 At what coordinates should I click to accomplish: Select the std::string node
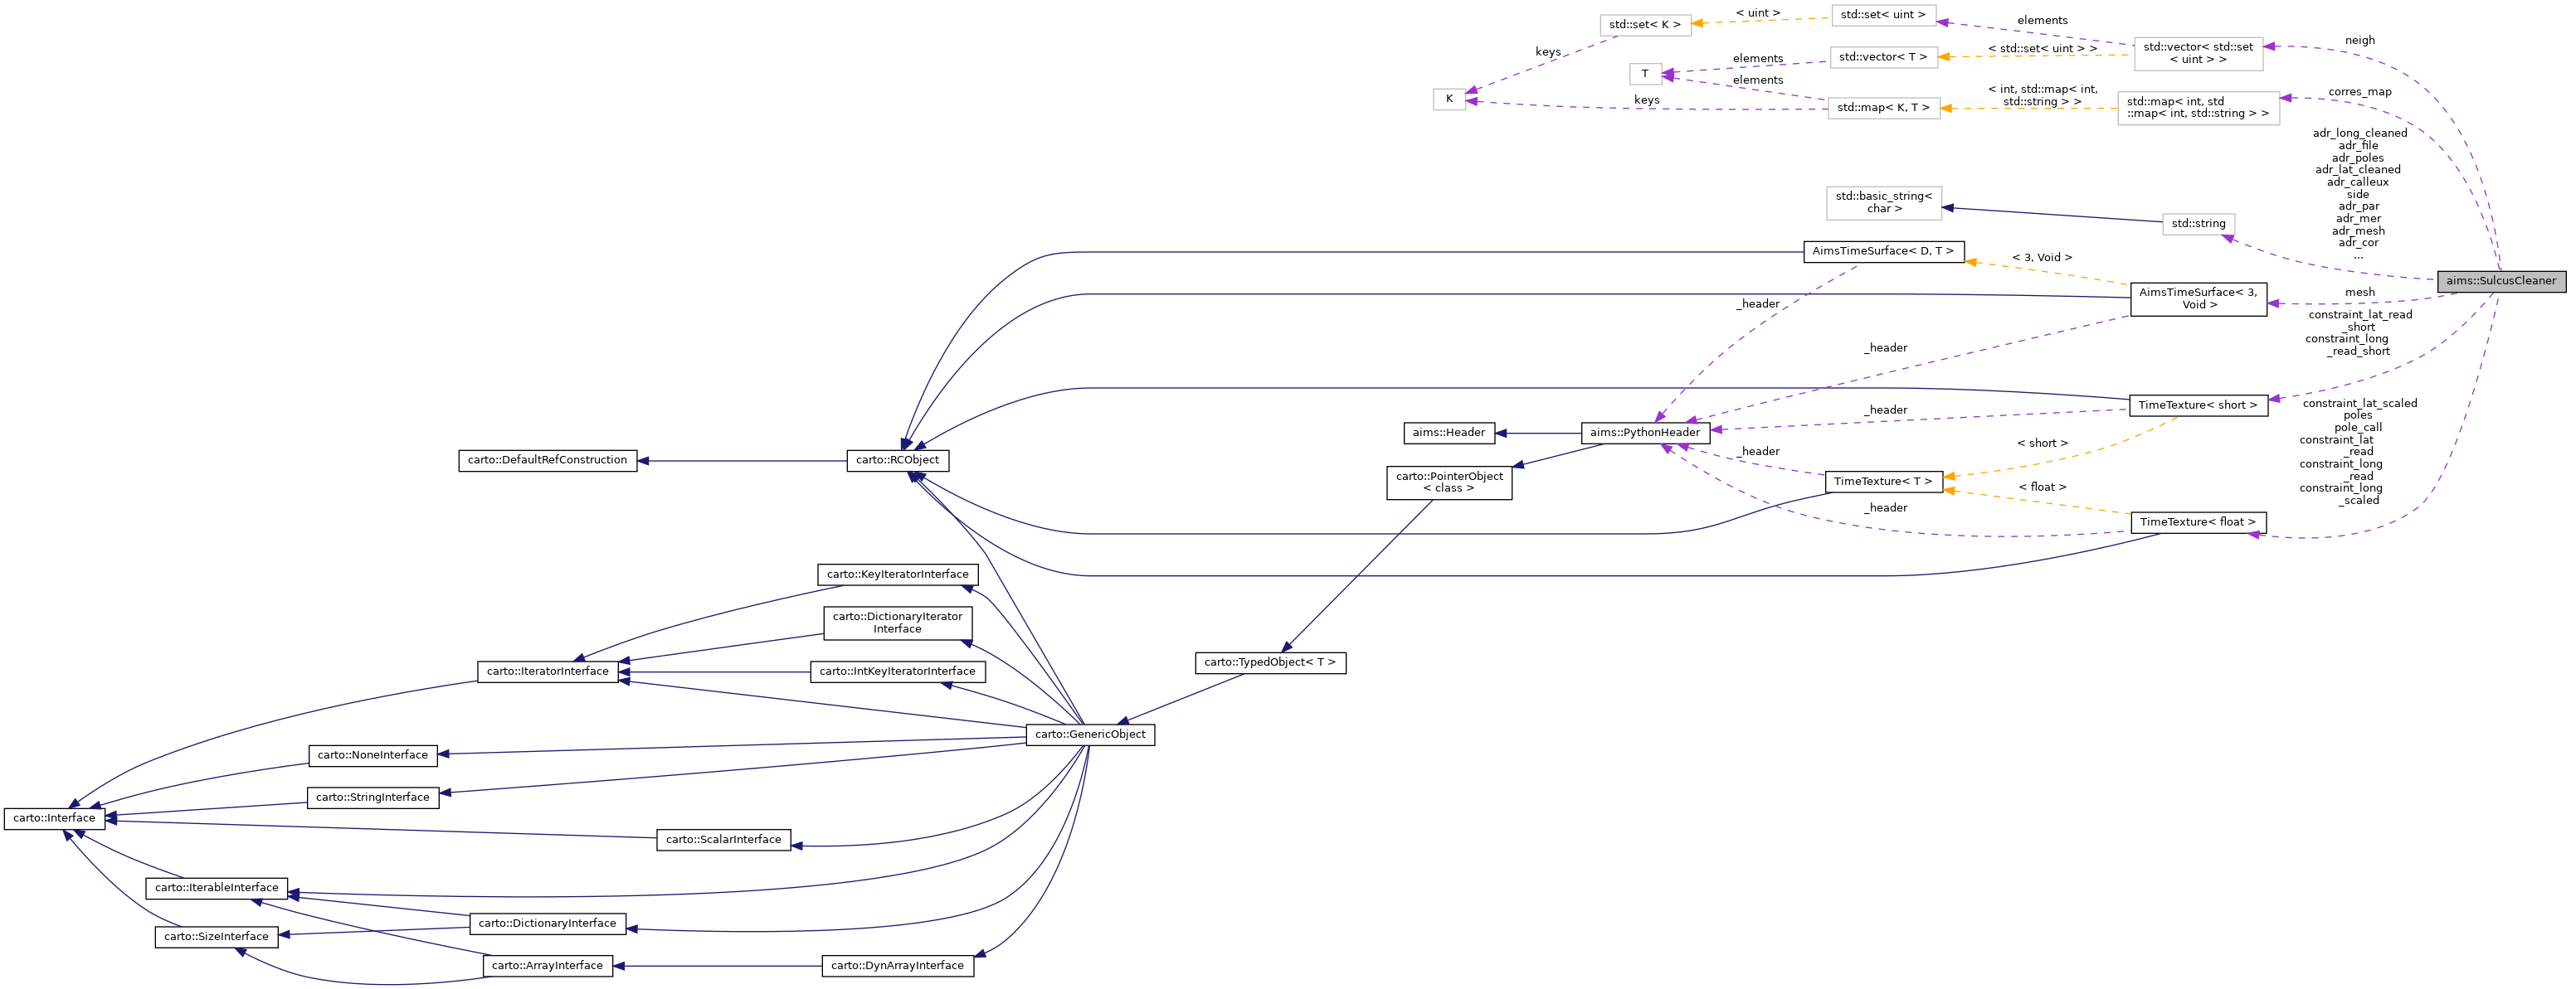click(x=2198, y=225)
